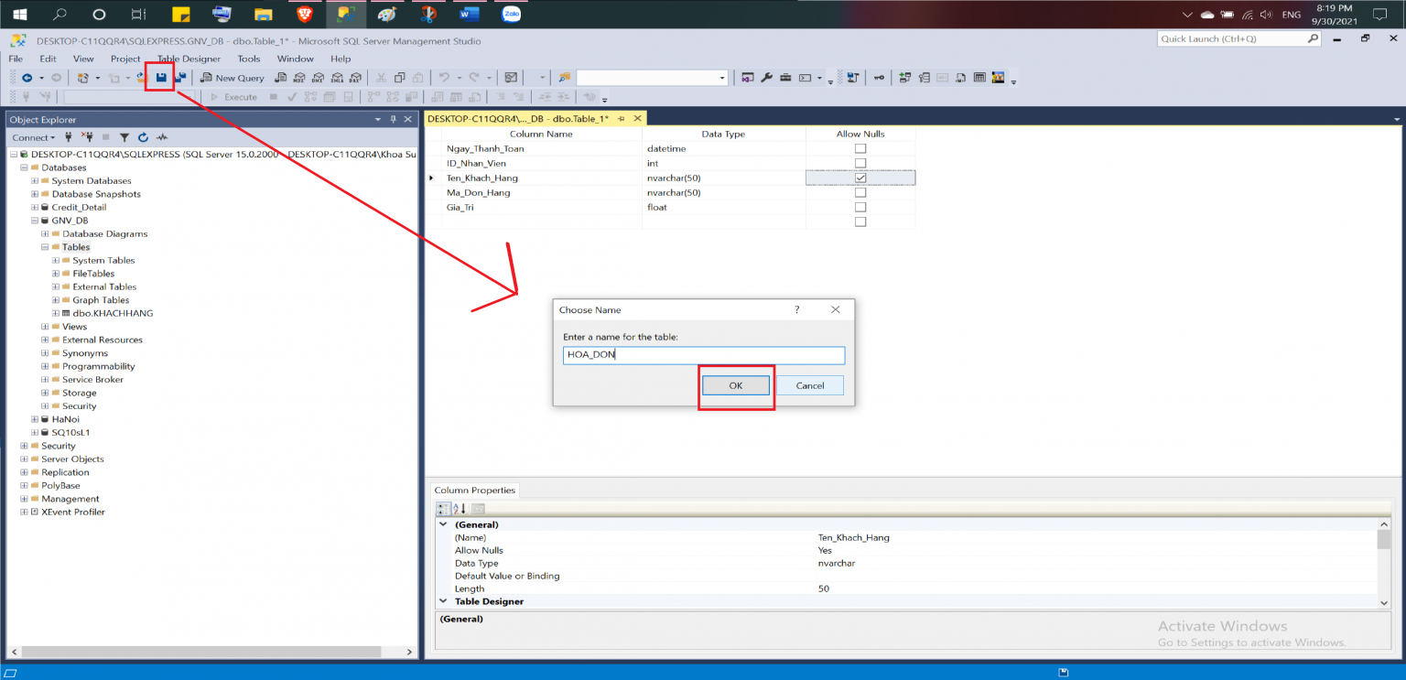Click the Cut icon in the toolbar
The image size is (1406, 680).
[x=382, y=77]
